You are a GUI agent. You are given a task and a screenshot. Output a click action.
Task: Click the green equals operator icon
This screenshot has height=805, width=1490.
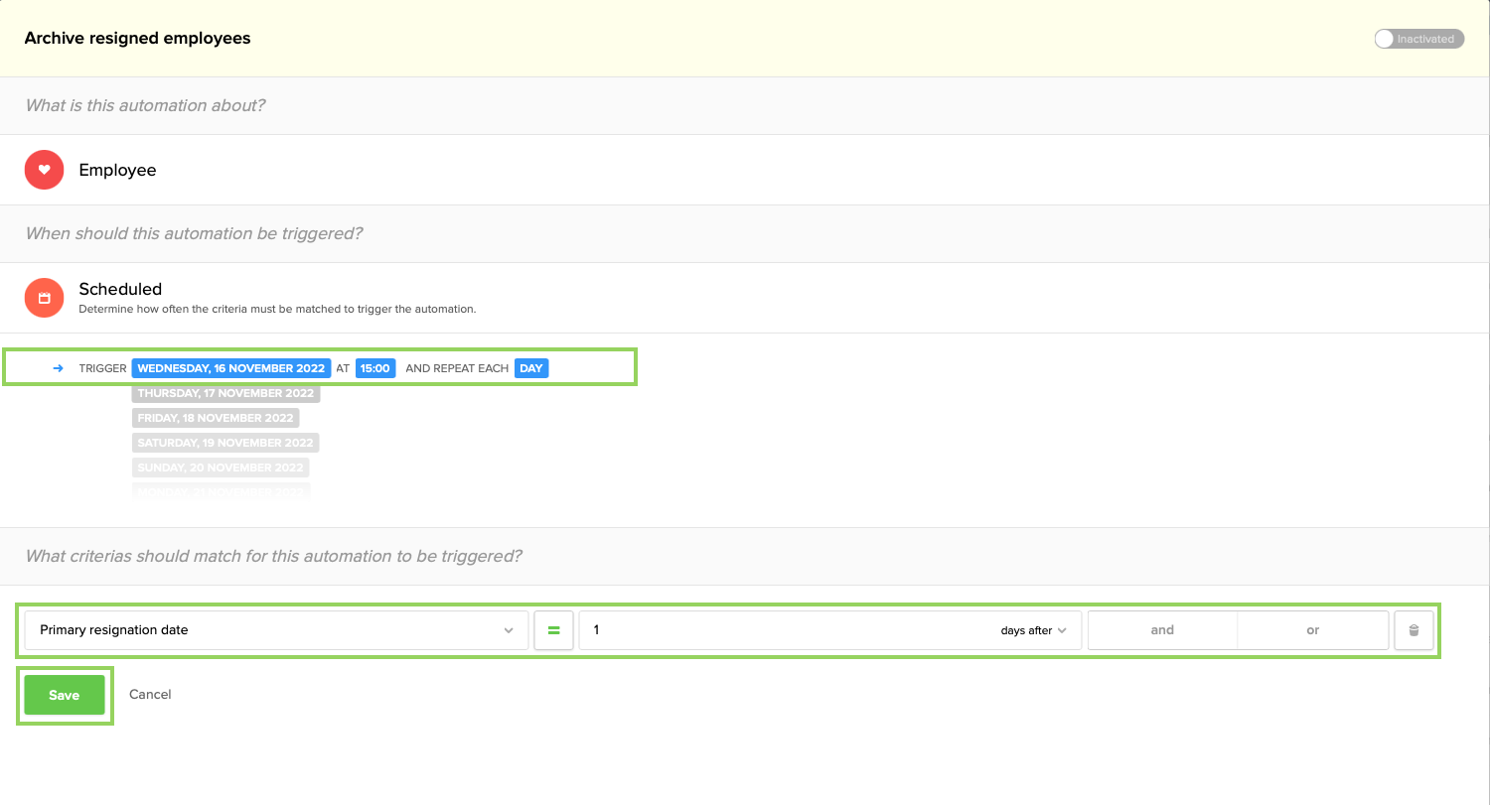(553, 629)
